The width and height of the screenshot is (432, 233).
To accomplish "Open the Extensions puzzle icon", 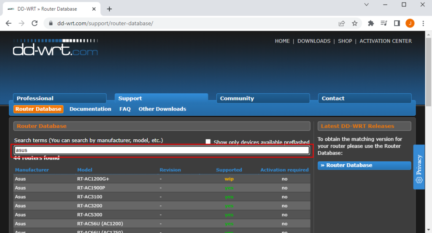I will click(371, 24).
